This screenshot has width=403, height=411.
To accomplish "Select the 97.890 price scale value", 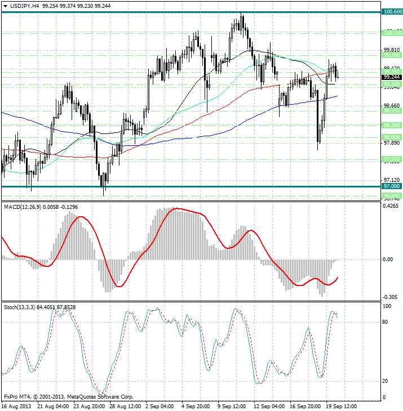I will click(x=392, y=143).
